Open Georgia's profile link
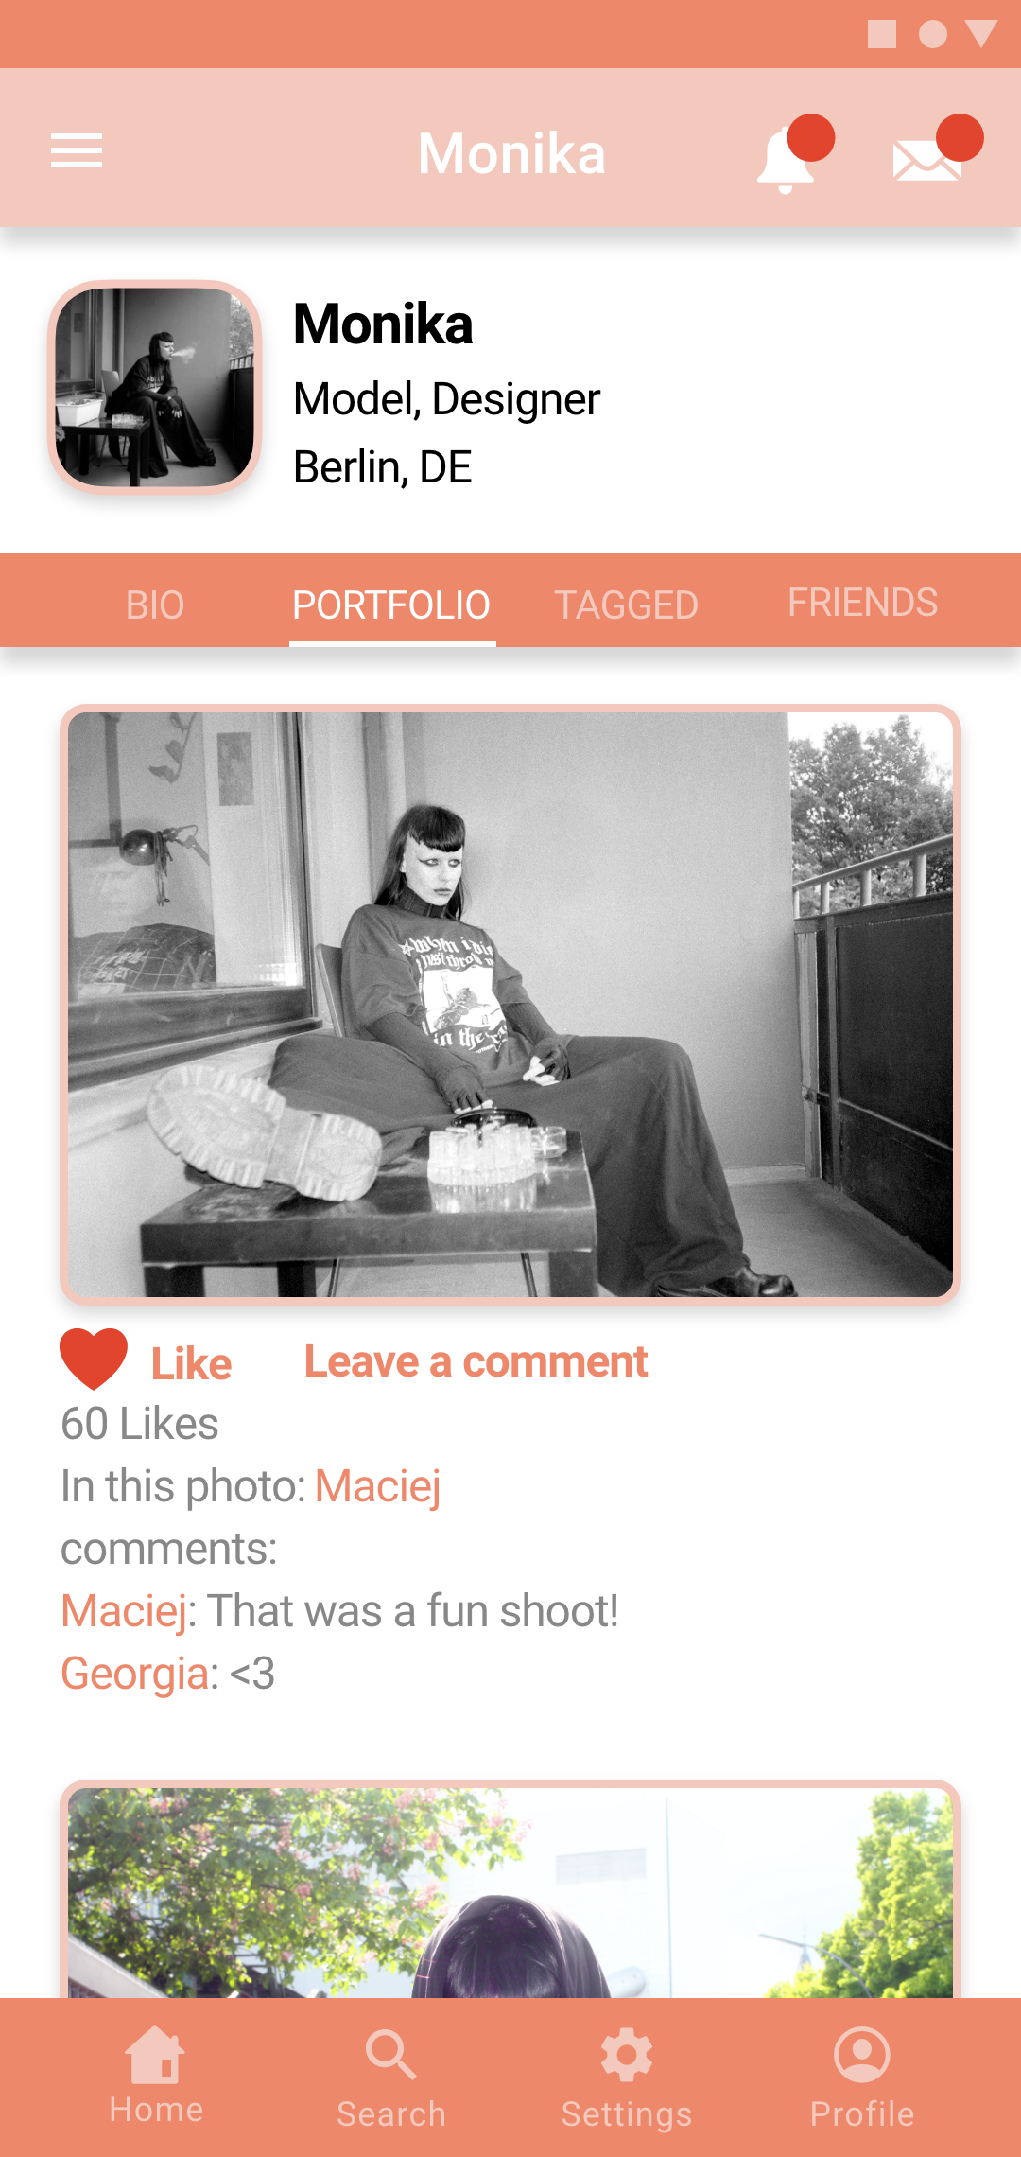Image resolution: width=1021 pixels, height=2157 pixels. [x=134, y=1674]
